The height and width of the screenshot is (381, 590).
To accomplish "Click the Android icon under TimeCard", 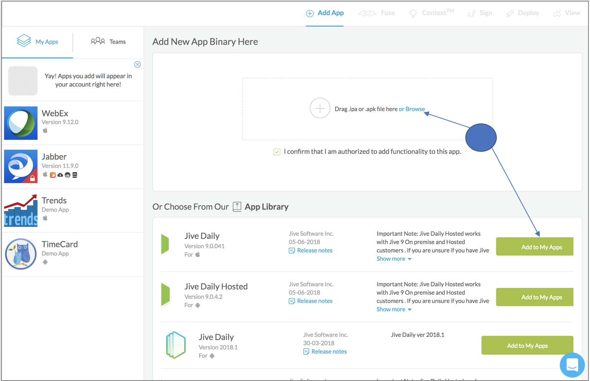I will (45, 262).
